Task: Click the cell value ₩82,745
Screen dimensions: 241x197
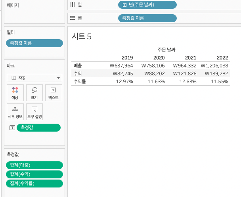Action: tap(123, 74)
